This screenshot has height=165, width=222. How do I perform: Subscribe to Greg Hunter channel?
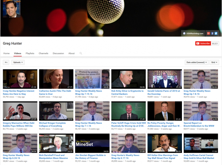pos(203,43)
